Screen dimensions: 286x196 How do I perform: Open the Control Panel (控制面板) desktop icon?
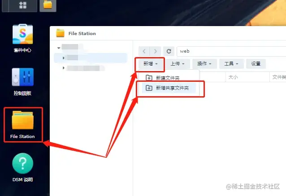point(22,82)
